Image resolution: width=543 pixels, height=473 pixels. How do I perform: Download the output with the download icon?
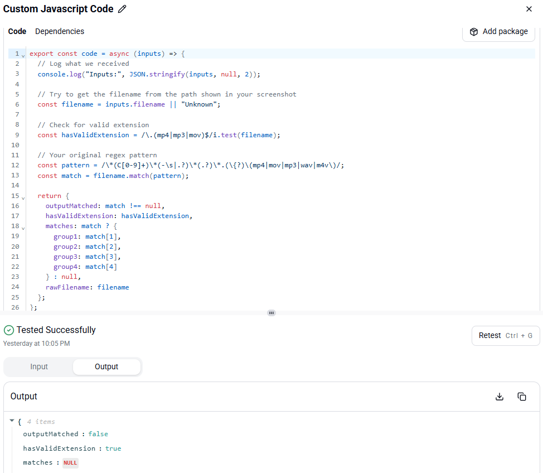point(500,397)
